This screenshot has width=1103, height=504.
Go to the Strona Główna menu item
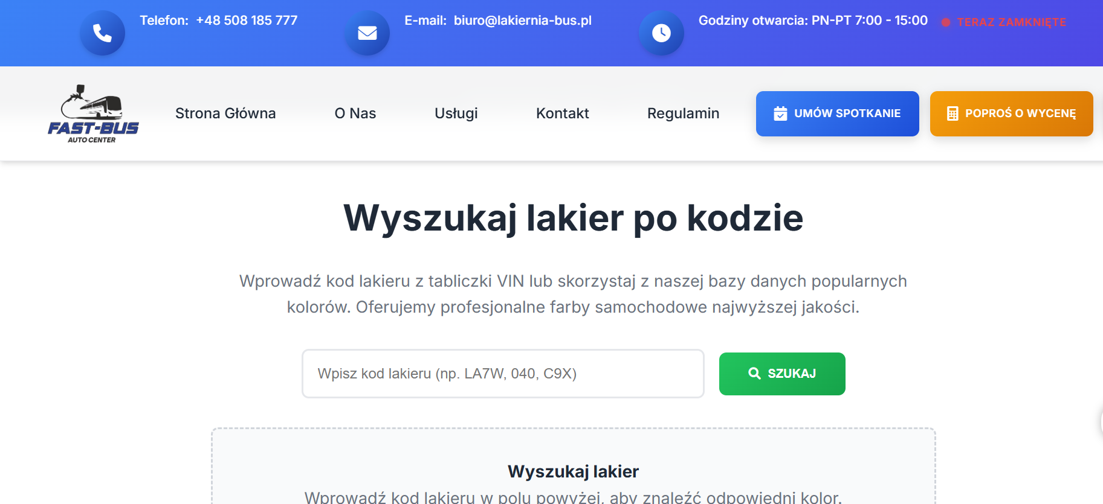225,113
